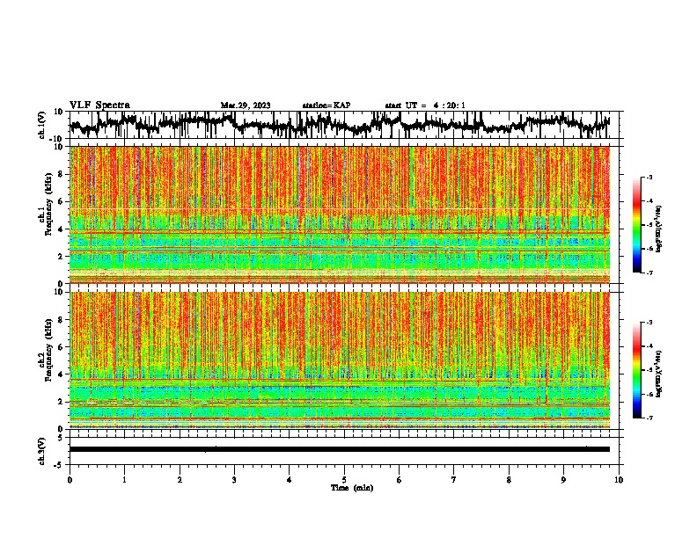The height and width of the screenshot is (538, 697).
Task: Click time axis tick label "4"
Action: pyautogui.click(x=290, y=480)
